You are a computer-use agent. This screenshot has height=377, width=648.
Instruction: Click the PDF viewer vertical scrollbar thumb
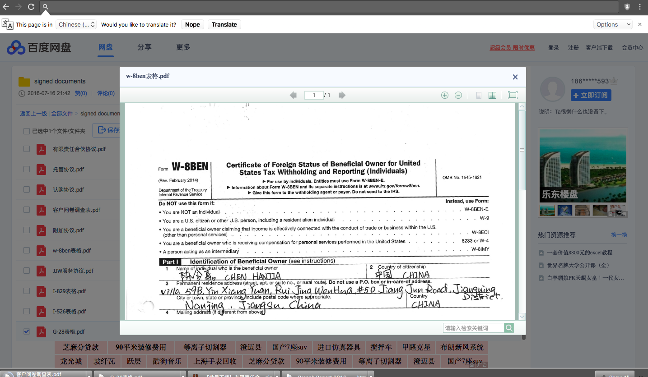pyautogui.click(x=522, y=150)
